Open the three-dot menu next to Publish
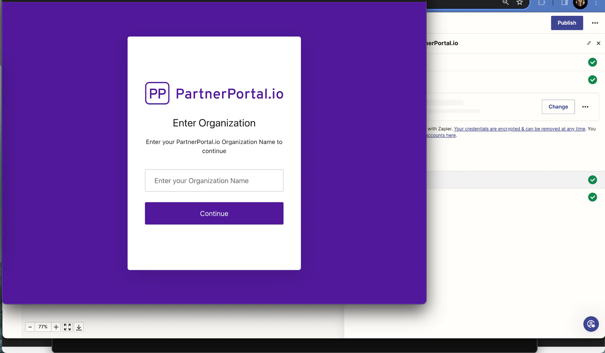Viewport: 605px width, 353px height. (595, 23)
